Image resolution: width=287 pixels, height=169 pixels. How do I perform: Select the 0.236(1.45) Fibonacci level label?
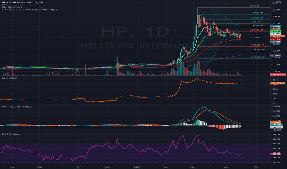[257, 30]
